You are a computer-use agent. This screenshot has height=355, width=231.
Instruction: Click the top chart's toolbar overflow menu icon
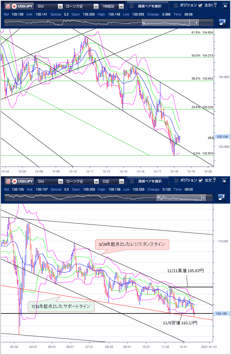click(215, 5)
